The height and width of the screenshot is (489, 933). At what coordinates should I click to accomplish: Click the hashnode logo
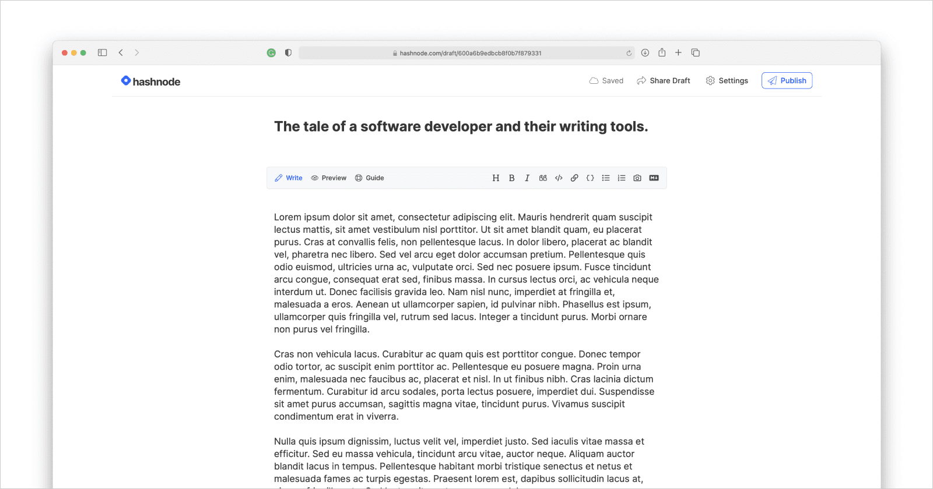pyautogui.click(x=150, y=81)
